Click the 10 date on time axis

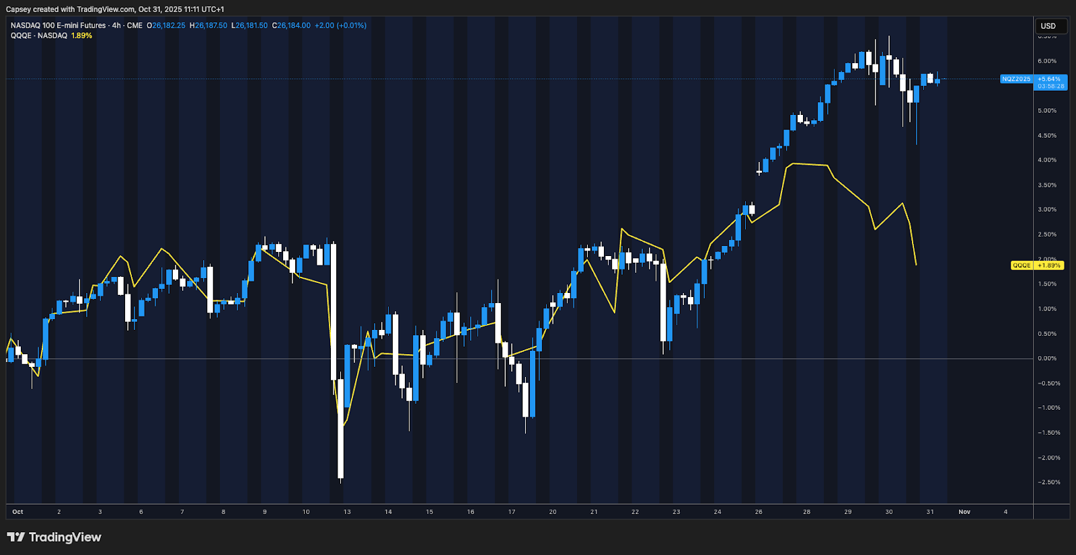point(306,512)
